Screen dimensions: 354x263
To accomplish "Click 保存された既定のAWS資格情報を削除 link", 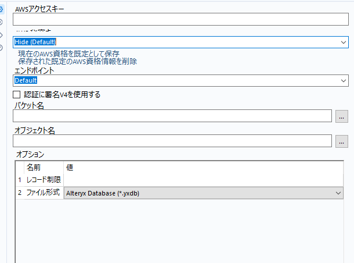I will pos(77,61).
